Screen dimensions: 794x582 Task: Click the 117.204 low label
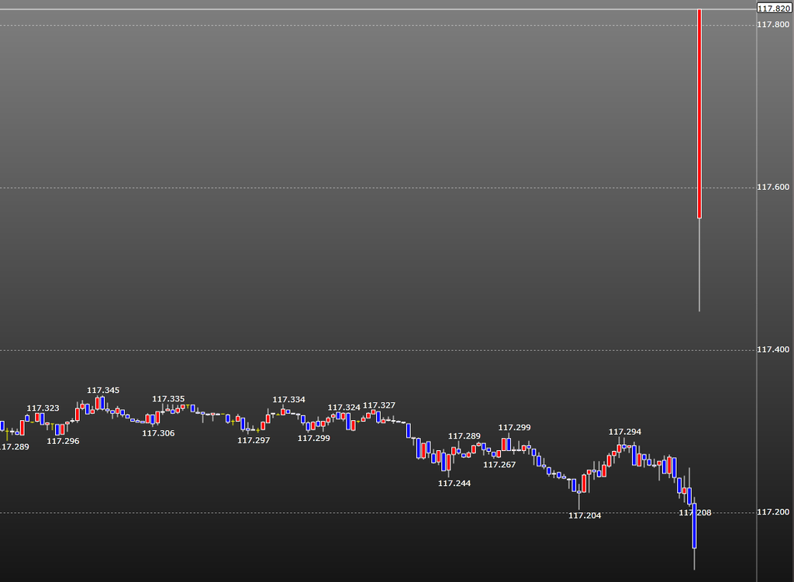coord(585,515)
